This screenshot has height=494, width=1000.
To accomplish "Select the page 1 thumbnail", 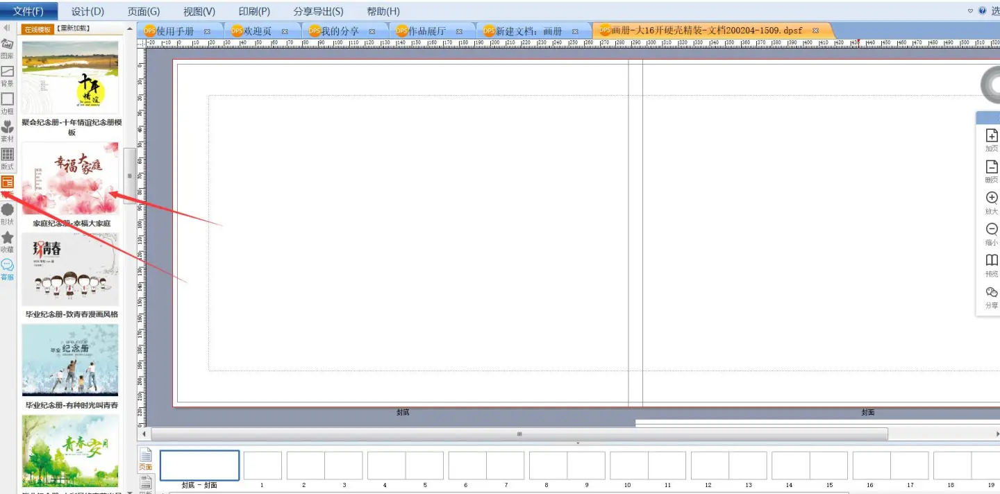I will pyautogui.click(x=262, y=466).
